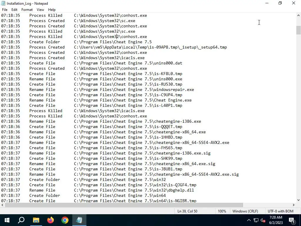
Task: Click Process Killed 'sc.exe' line
Action: (68, 31)
